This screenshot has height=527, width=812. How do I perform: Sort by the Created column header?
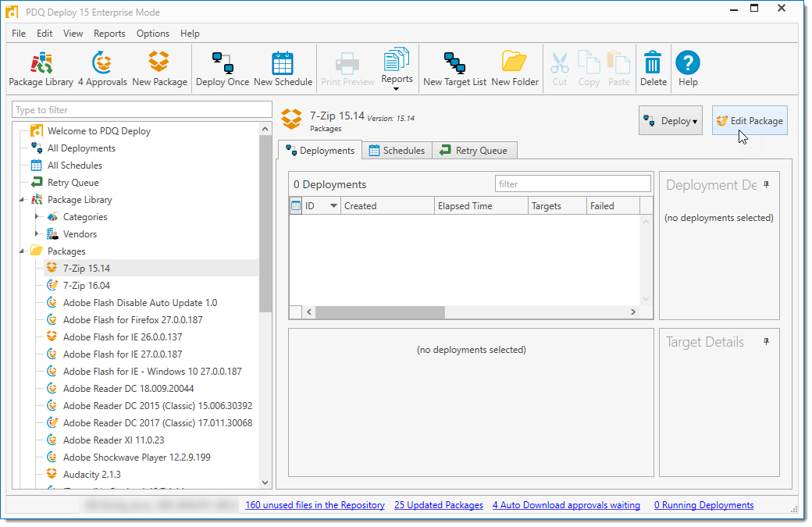[387, 205]
